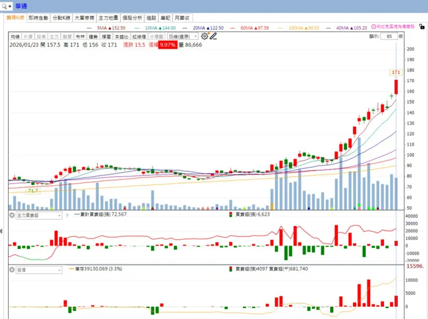Toggle the unlock padlock icon
The width and height of the screenshot is (428, 319).
pyautogui.click(x=422, y=27)
